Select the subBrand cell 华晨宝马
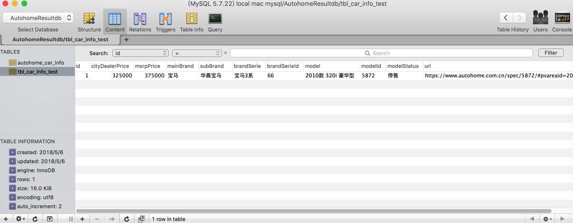573x223 pixels. pos(215,75)
